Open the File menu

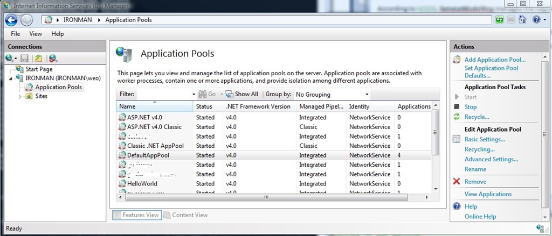coord(16,34)
